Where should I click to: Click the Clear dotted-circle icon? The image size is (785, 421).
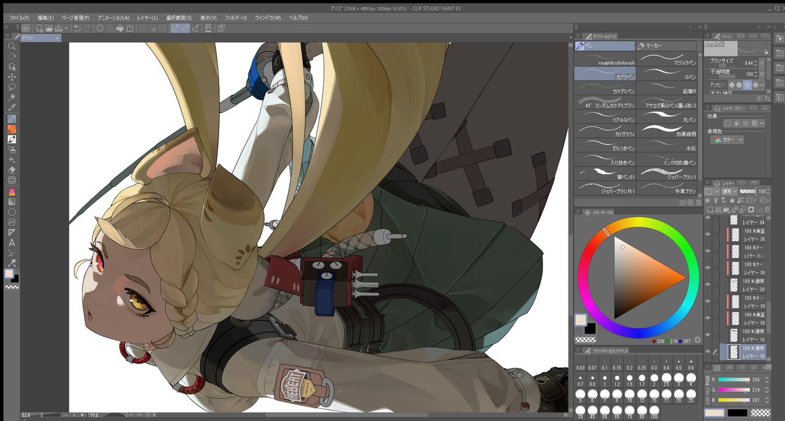(x=100, y=28)
